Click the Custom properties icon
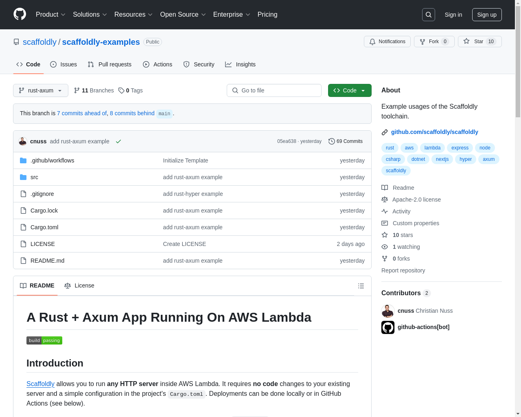 click(x=385, y=223)
